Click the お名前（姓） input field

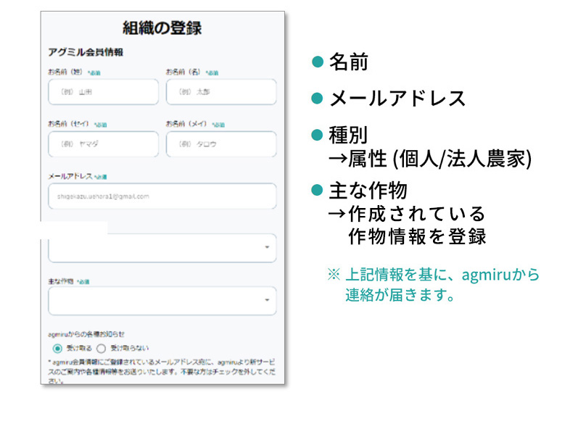pos(103,92)
